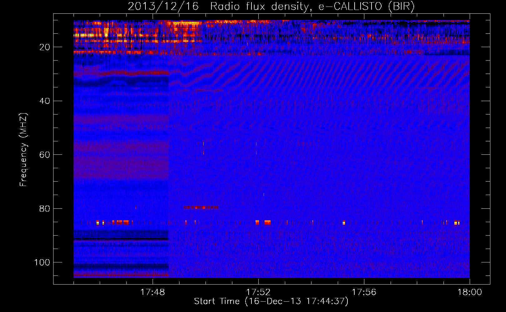Image resolution: width=506 pixels, height=312 pixels.
Task: Click the date "2013/12/16" in the title
Action: click(x=163, y=7)
